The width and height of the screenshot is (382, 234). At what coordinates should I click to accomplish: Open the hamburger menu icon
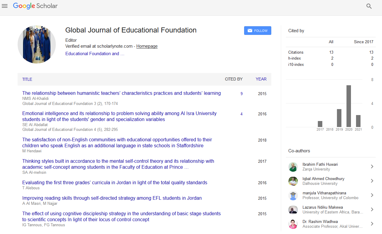pyautogui.click(x=5, y=6)
